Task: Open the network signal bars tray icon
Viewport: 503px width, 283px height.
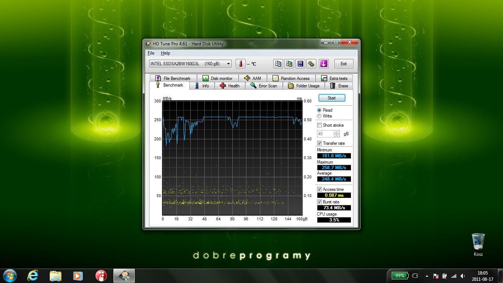Action: pos(454,276)
